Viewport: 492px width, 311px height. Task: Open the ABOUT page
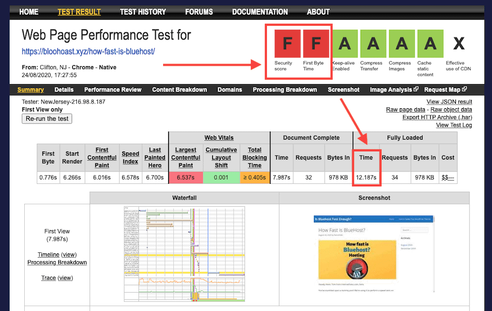pos(318,12)
